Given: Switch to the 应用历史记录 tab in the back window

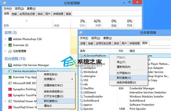Looking at the screenshot, I should [x=27, y=14].
